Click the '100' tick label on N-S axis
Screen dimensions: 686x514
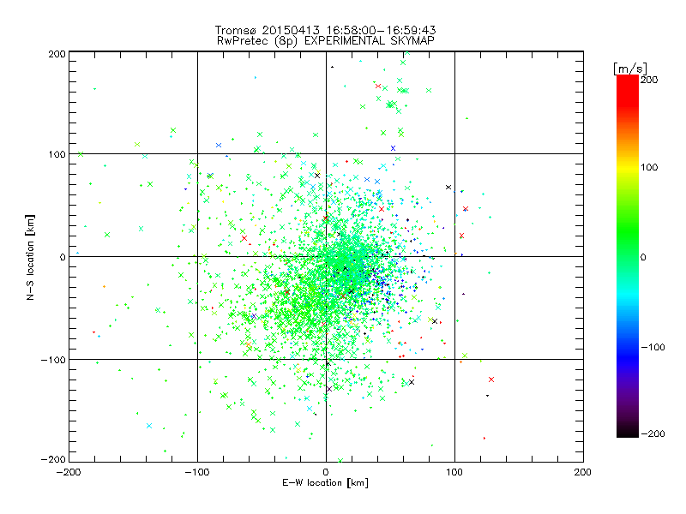point(57,154)
